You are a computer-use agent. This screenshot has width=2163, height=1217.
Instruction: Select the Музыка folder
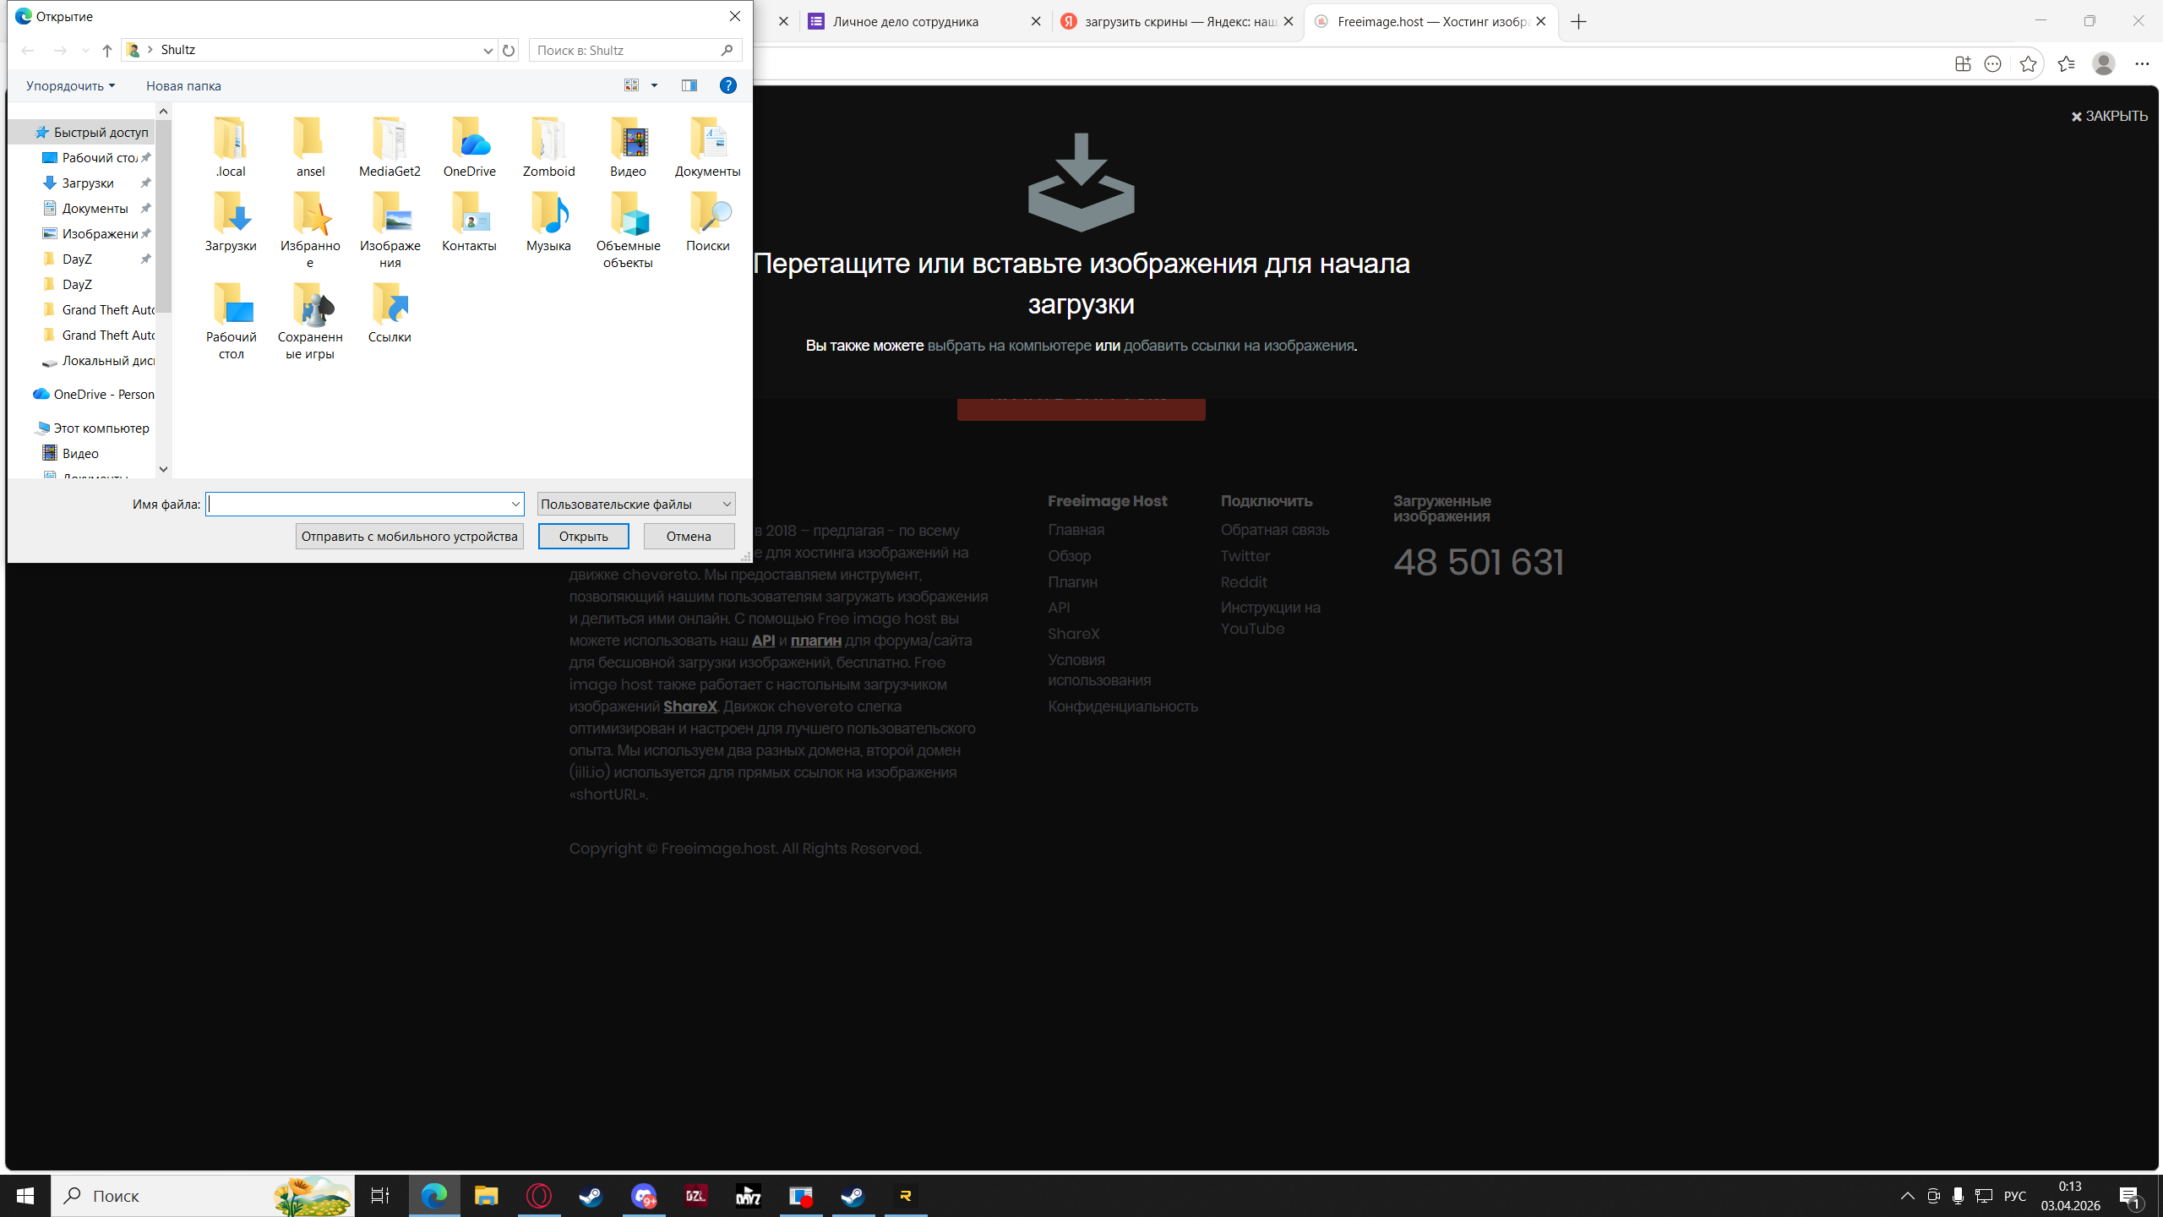(x=548, y=221)
